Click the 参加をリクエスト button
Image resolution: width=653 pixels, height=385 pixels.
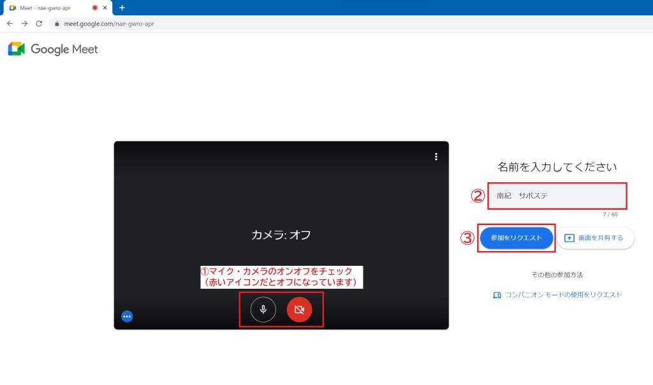[x=517, y=238]
